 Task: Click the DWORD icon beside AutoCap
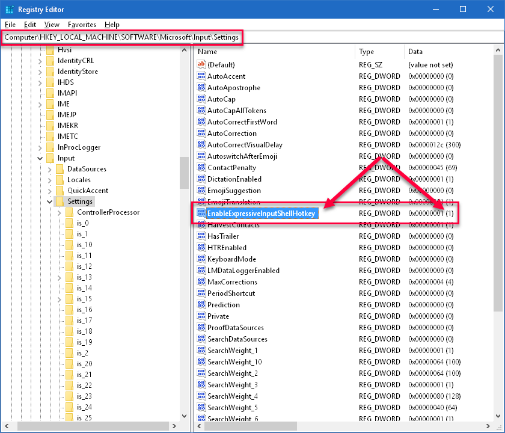(201, 99)
